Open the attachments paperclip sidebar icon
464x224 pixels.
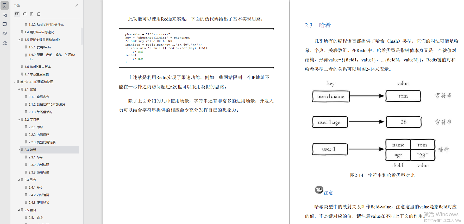[5, 34]
